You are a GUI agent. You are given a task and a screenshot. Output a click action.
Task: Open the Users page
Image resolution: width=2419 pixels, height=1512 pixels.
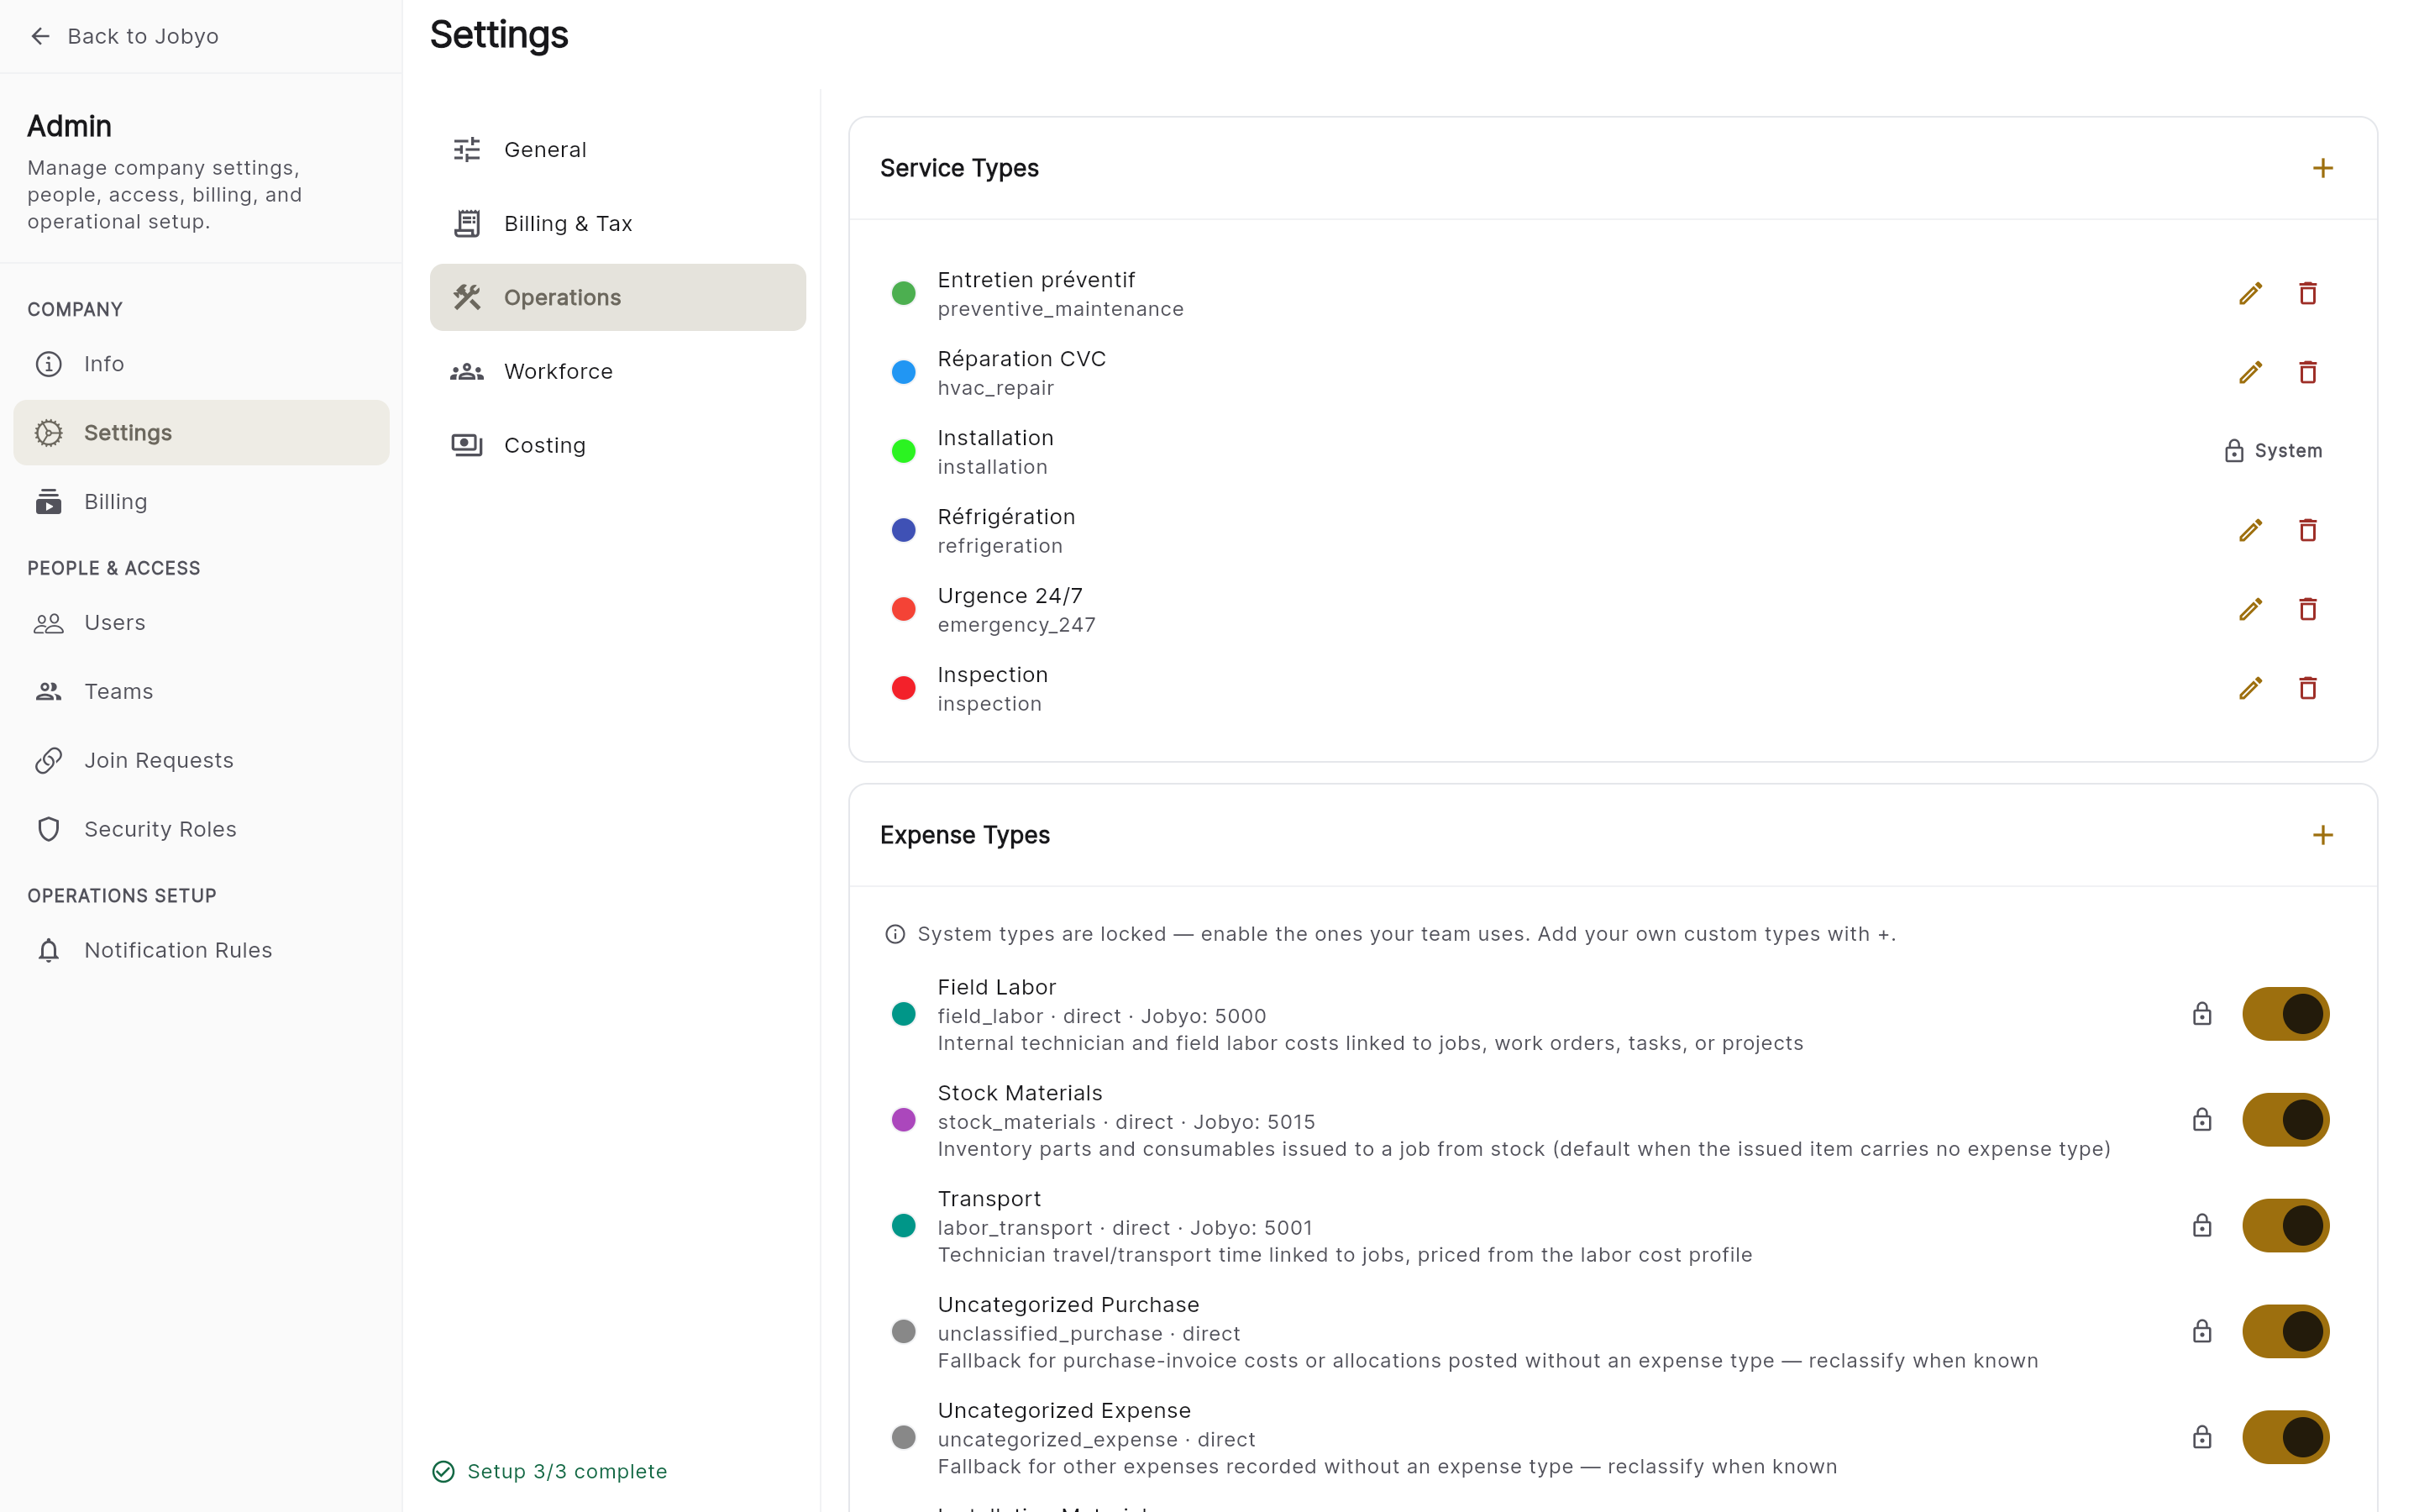coord(201,623)
